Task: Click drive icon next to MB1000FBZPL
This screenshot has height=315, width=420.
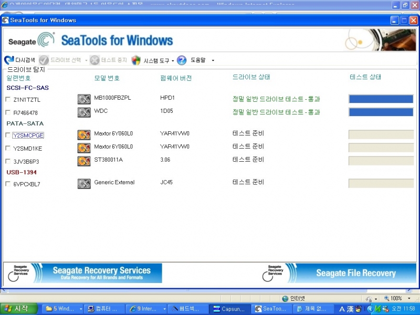Action: tap(84, 99)
